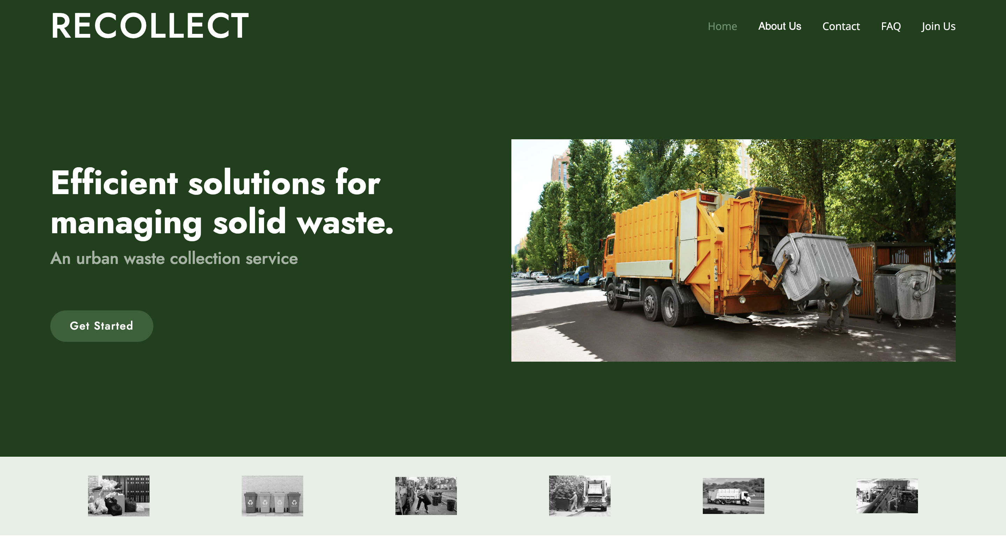Click the 'An urban waste collection service' subtitle
The width and height of the screenshot is (1006, 537).
pos(174,258)
